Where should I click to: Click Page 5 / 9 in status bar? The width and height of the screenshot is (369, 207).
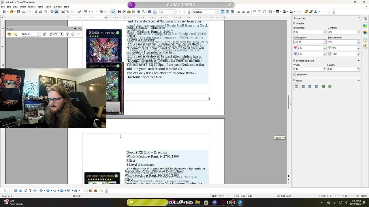click(7, 196)
